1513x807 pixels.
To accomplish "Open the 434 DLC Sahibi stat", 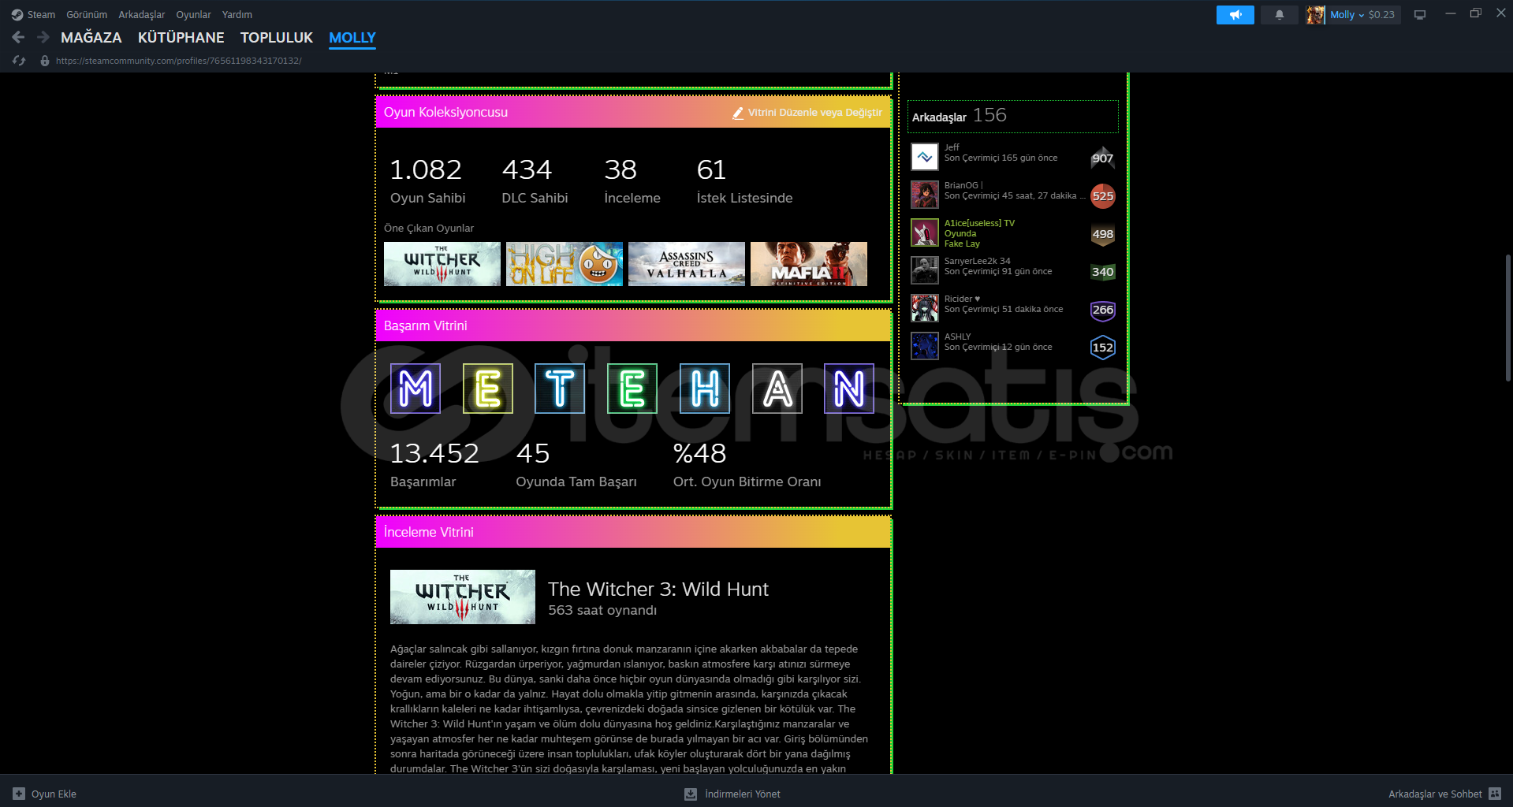I will point(535,181).
